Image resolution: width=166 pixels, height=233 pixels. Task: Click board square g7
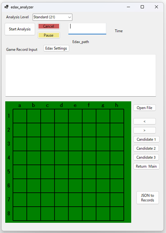103,200
